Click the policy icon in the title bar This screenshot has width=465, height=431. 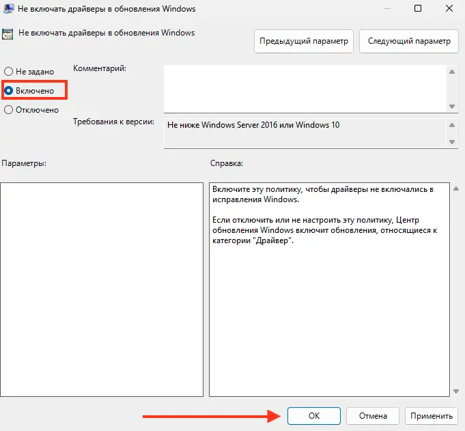point(9,8)
